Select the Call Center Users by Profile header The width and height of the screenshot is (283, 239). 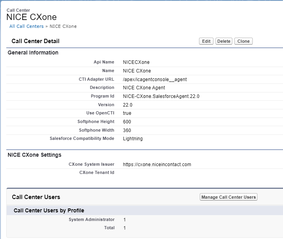coord(49,210)
